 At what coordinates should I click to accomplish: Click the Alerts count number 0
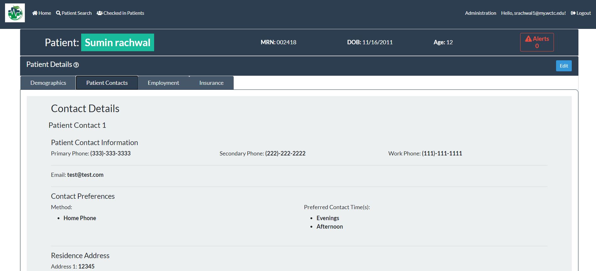537,46
